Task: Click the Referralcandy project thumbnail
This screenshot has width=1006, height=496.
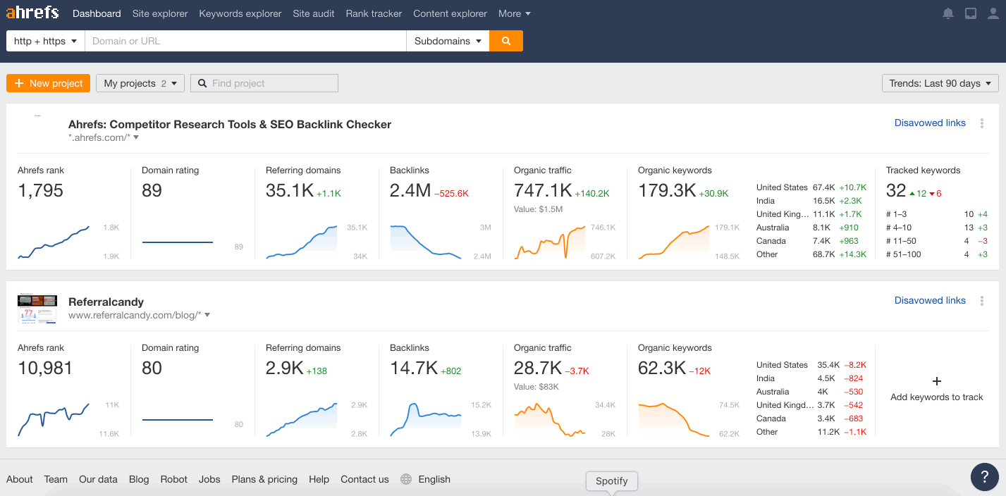Action: tap(37, 308)
